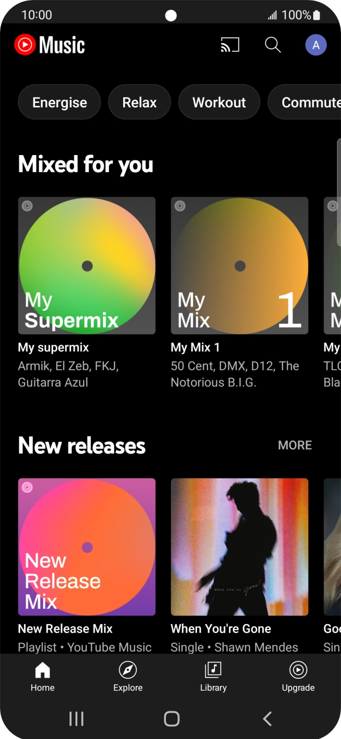
Task: Select the Workout mood chip
Action: (x=219, y=102)
